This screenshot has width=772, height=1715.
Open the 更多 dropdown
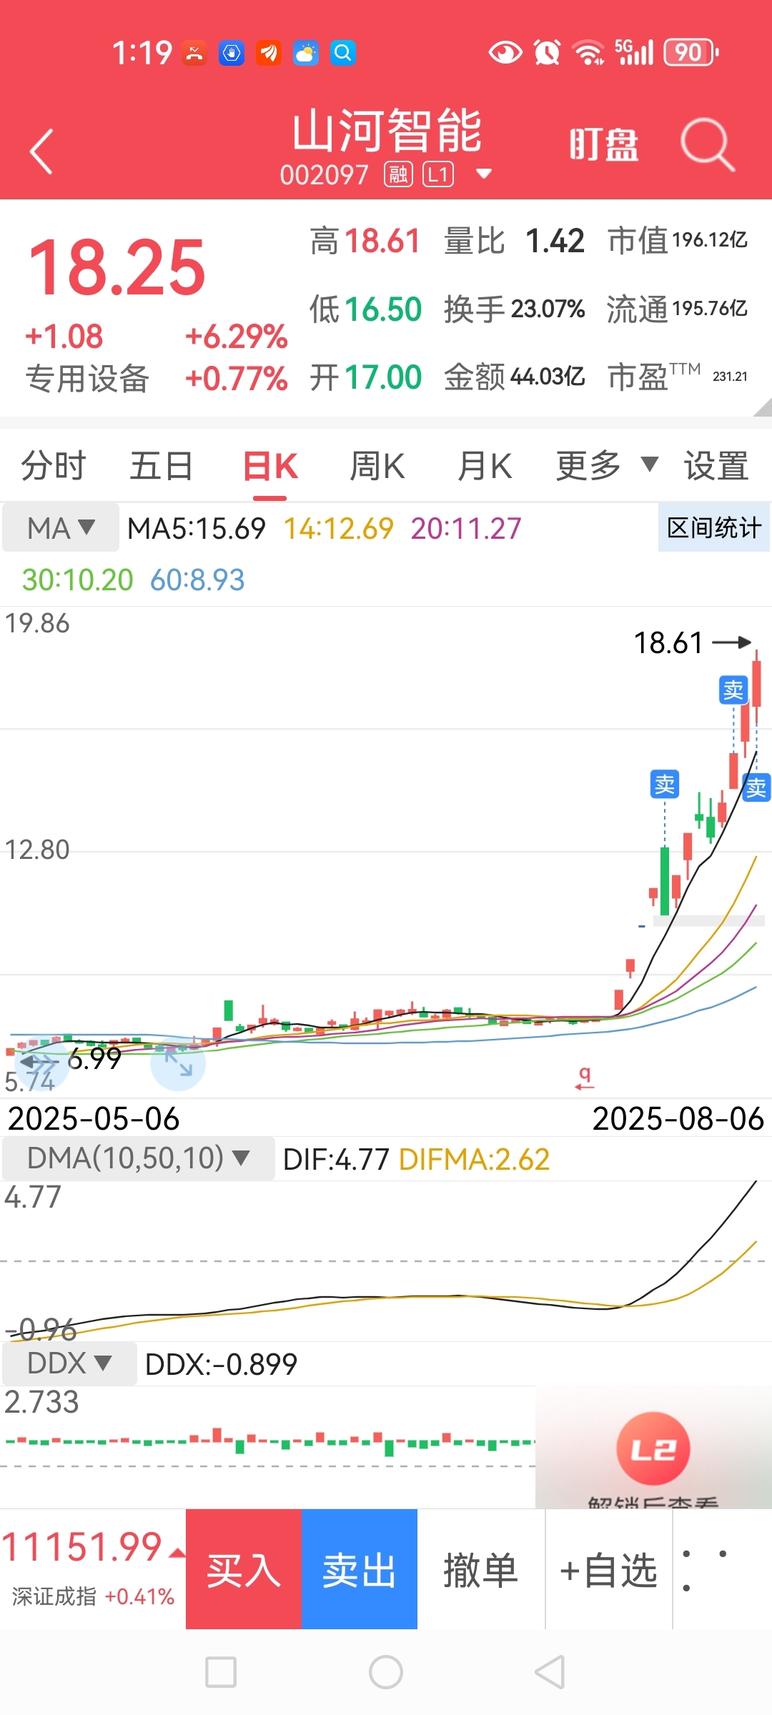click(606, 466)
